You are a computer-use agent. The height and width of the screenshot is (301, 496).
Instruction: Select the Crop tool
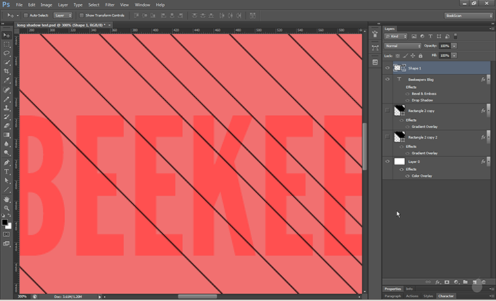(x=7, y=71)
